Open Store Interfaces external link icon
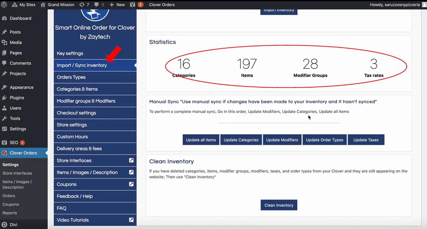 click(131, 161)
